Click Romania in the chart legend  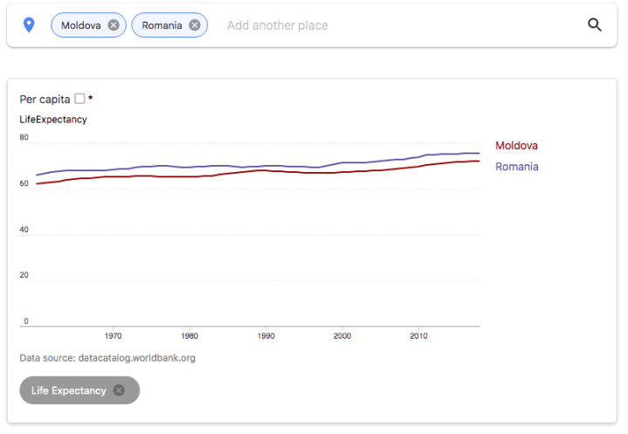tap(516, 167)
